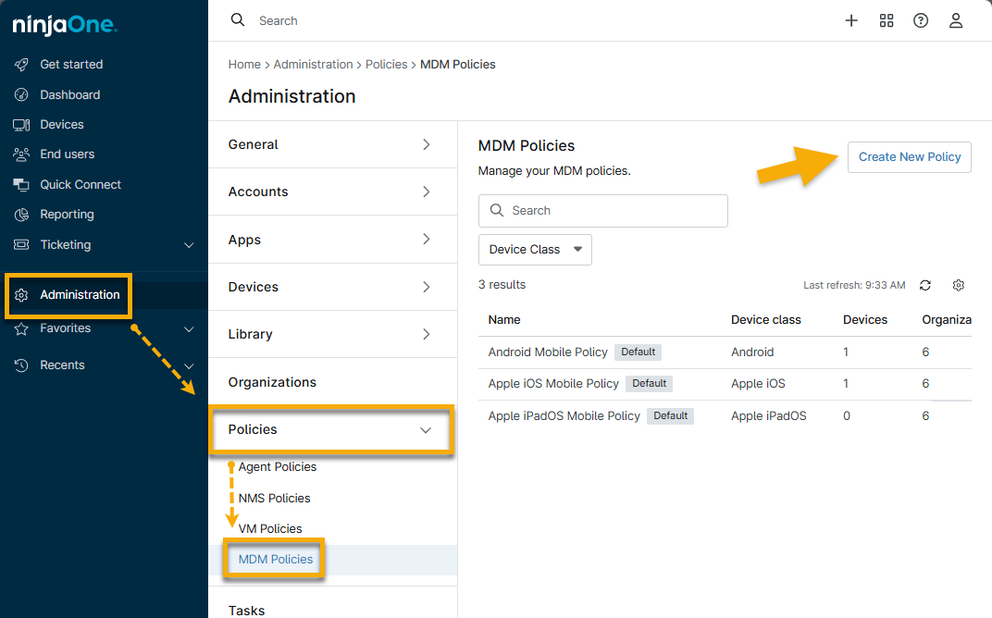Click the NinjaOne logo

(65, 25)
